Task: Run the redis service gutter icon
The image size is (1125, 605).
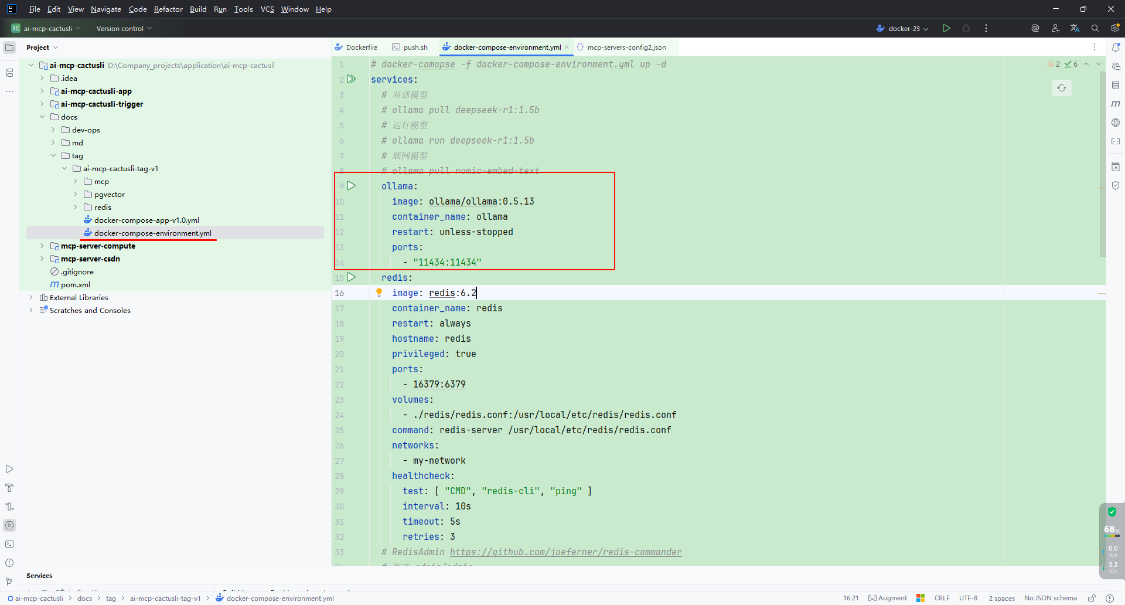Action: click(x=352, y=277)
